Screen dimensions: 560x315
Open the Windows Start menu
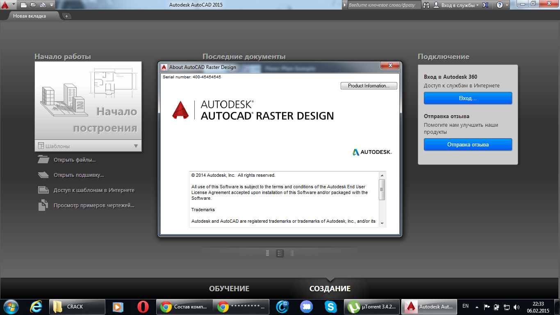[11, 306]
